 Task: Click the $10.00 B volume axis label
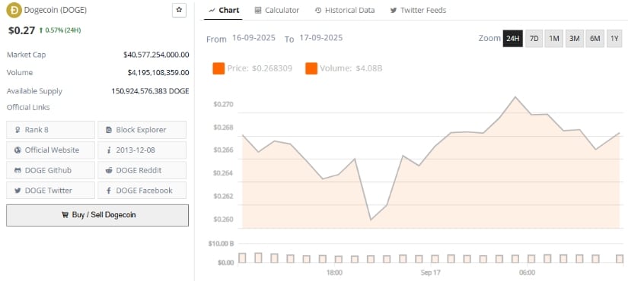221,244
